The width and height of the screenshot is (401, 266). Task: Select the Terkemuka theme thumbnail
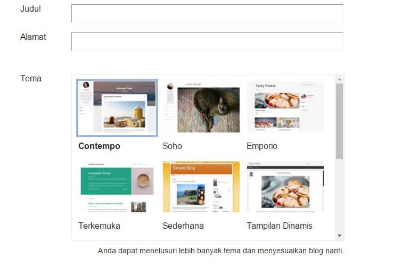click(x=117, y=187)
